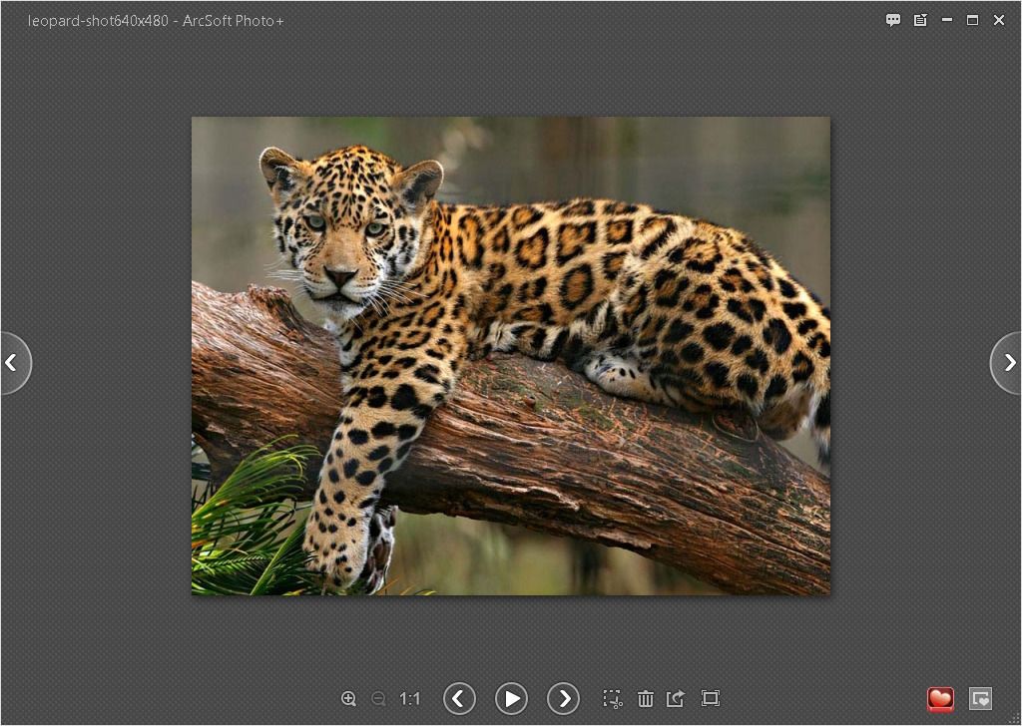Open the options menu in the titlebar
Image resolution: width=1022 pixels, height=726 pixels.
(920, 19)
